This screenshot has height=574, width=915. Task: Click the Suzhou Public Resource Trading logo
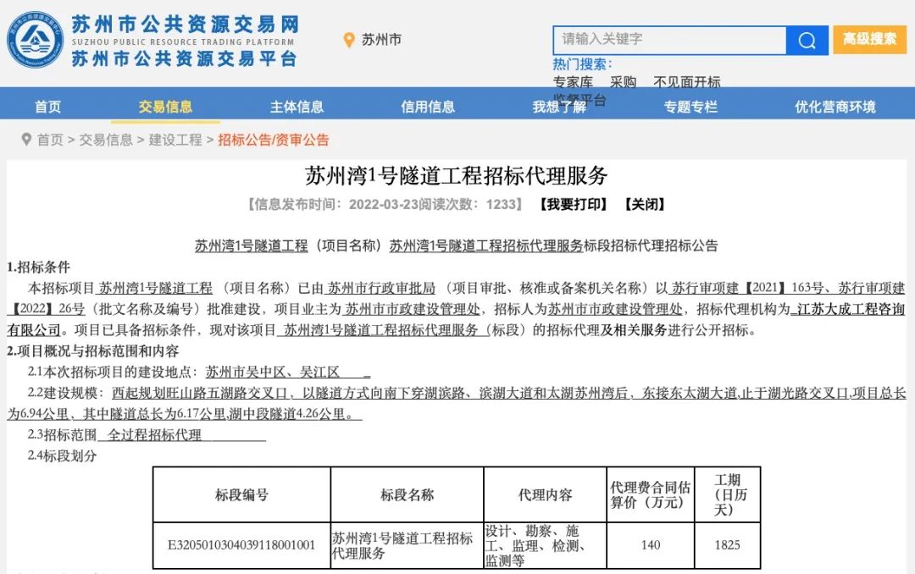(35, 40)
